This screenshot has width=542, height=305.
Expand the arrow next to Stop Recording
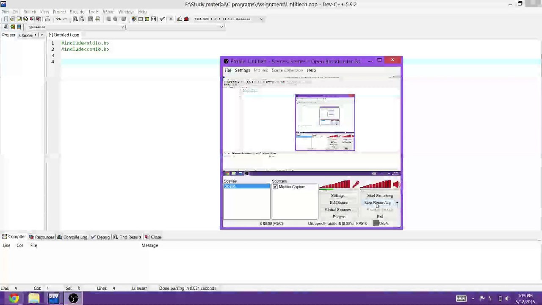(397, 202)
